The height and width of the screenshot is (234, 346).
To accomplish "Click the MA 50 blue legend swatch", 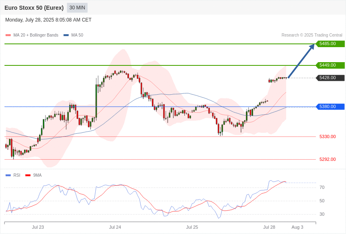I will click(x=66, y=35).
